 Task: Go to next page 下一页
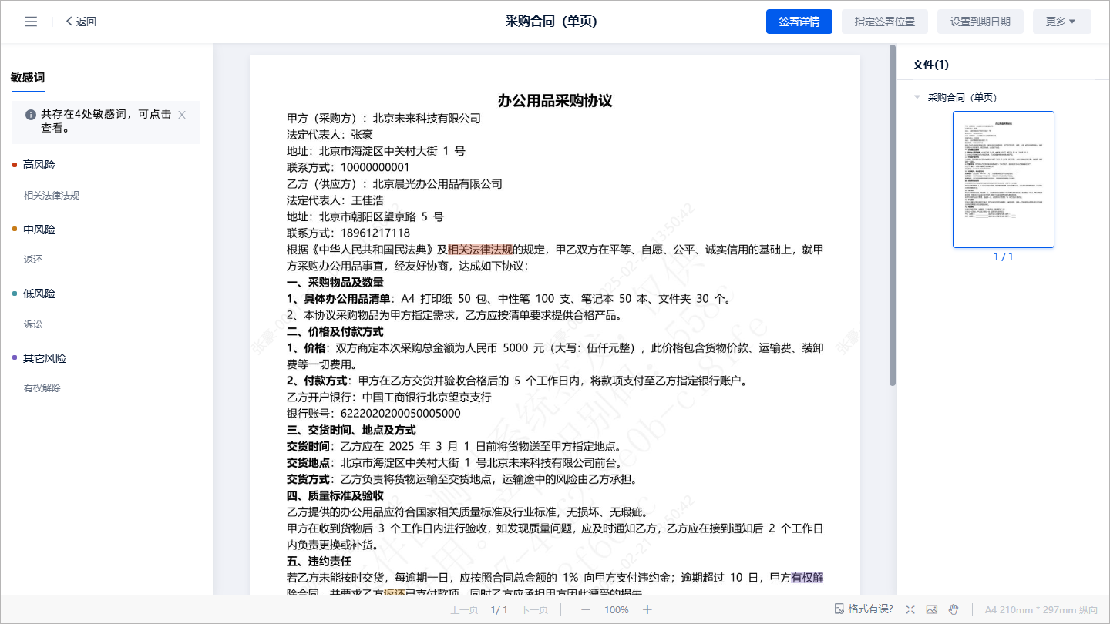(x=534, y=609)
